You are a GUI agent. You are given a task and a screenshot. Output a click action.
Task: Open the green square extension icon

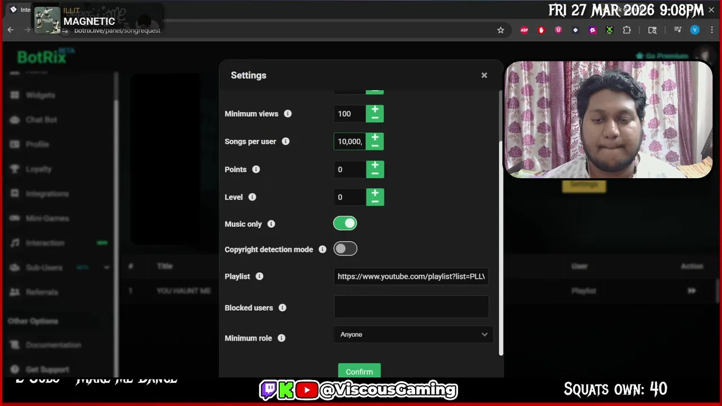[609, 30]
